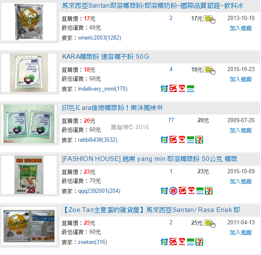Open the two Kara packets product thumbnail
This screenshot has width=261, height=255.
tap(29, 124)
